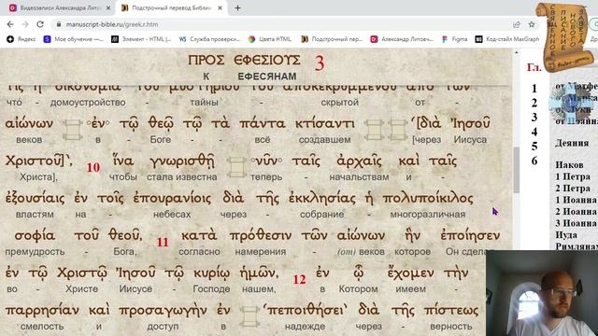Bookmark this page with the star icon
Image resolution: width=598 pixels, height=336 pixels.
coord(532,24)
